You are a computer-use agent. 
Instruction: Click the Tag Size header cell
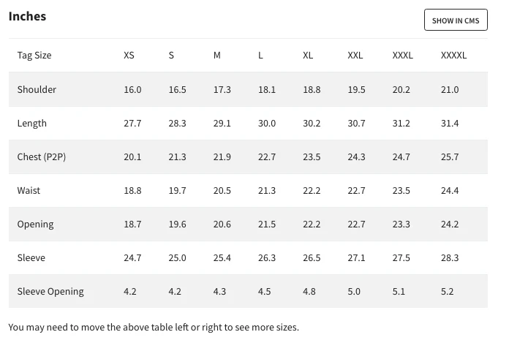[34, 56]
